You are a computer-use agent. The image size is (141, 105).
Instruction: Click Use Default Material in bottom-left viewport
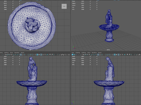click(39, 55)
